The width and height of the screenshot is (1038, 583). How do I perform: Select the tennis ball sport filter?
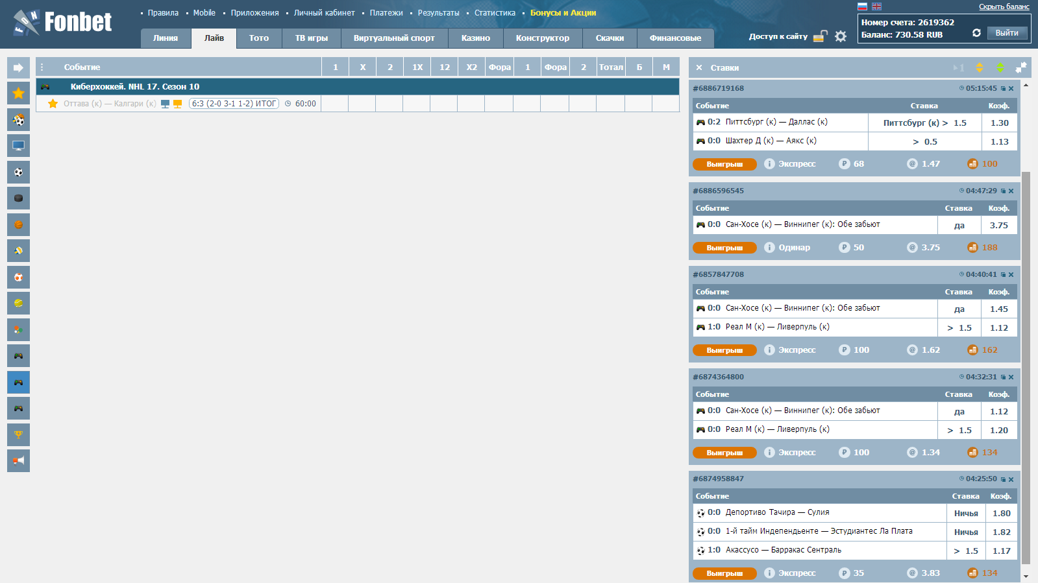click(18, 303)
